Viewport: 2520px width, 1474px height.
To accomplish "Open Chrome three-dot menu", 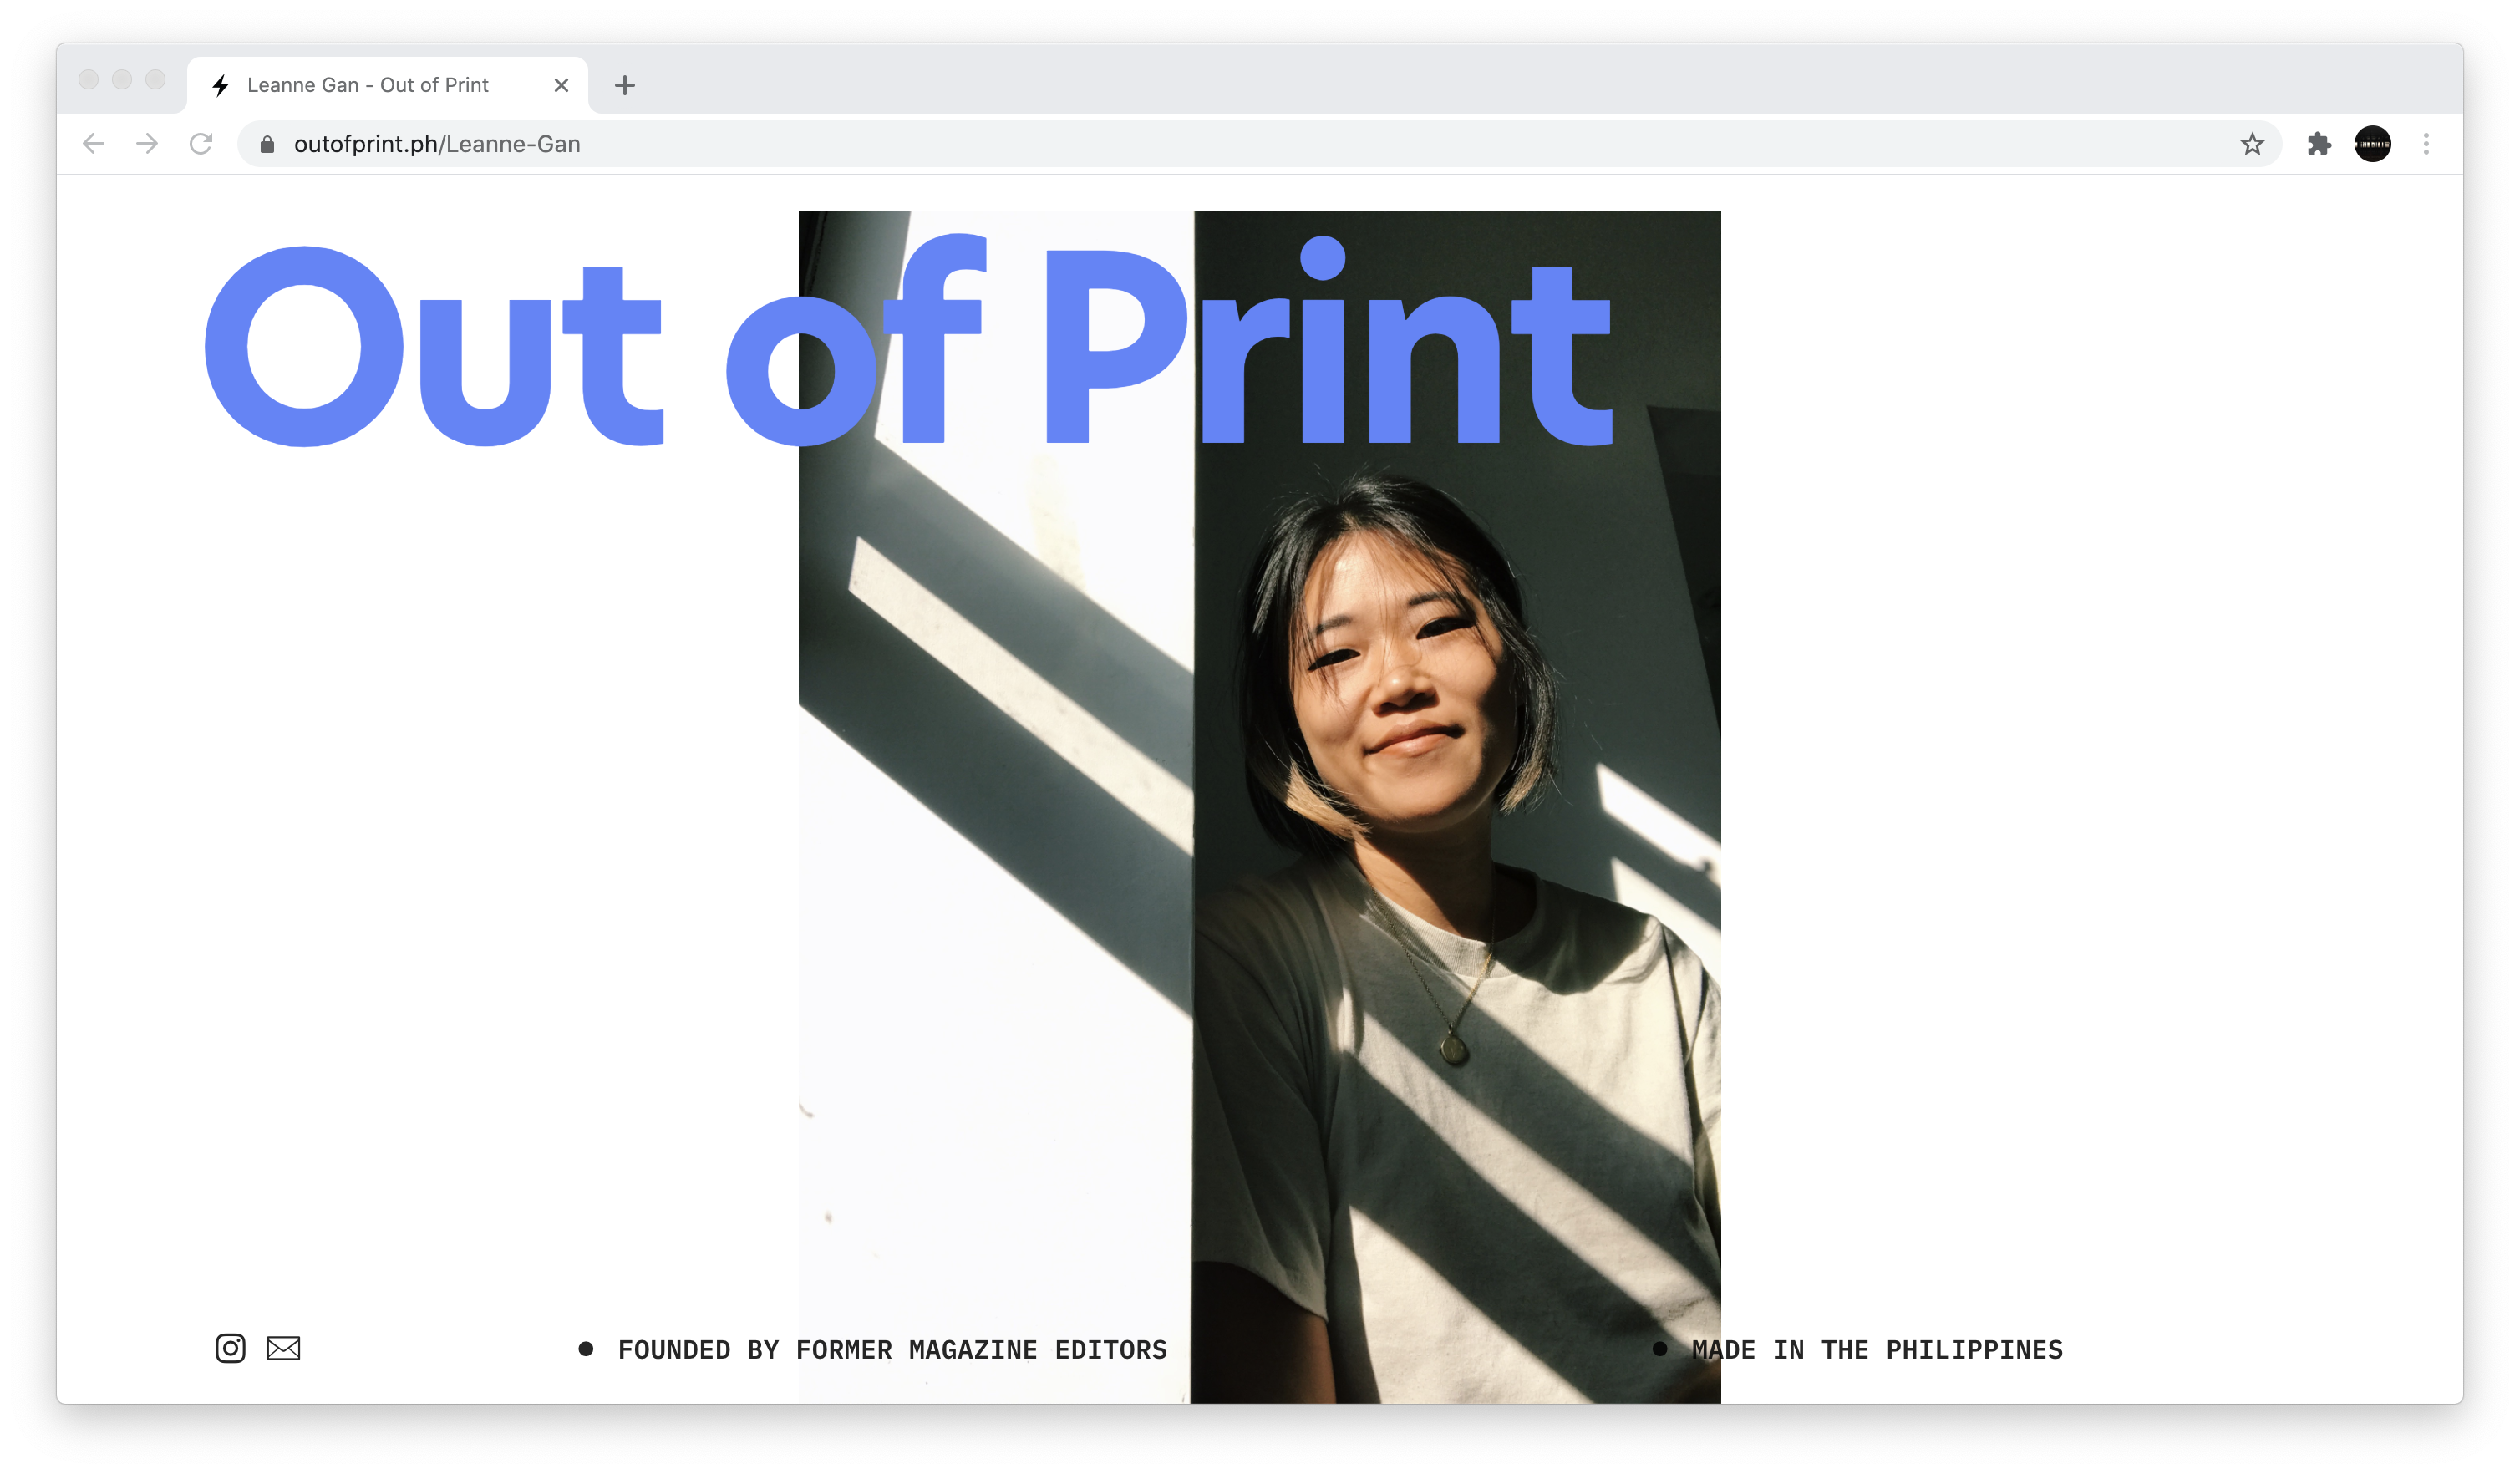I will [2425, 144].
